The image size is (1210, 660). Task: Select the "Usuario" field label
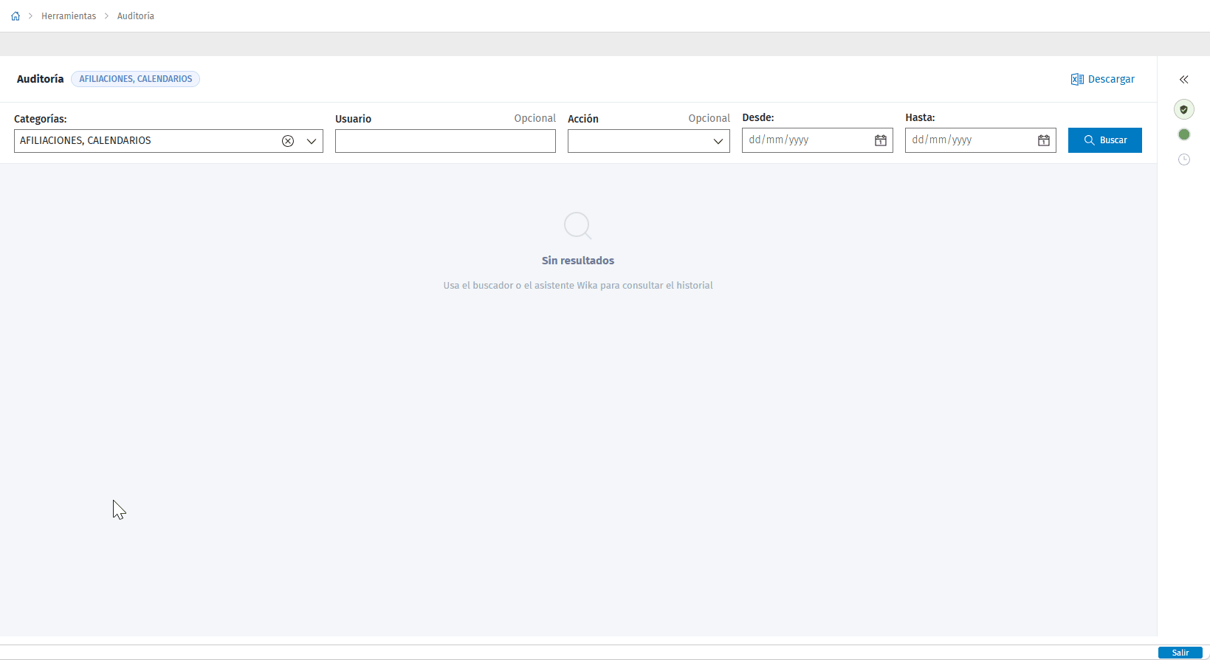click(x=353, y=119)
